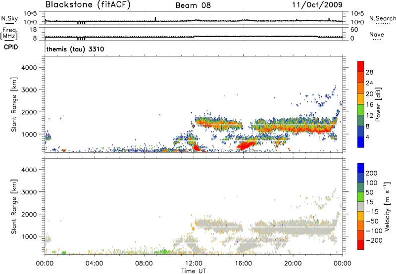Click the '20:00' time tick label
This screenshot has height=274, width=396.
[x=293, y=264]
